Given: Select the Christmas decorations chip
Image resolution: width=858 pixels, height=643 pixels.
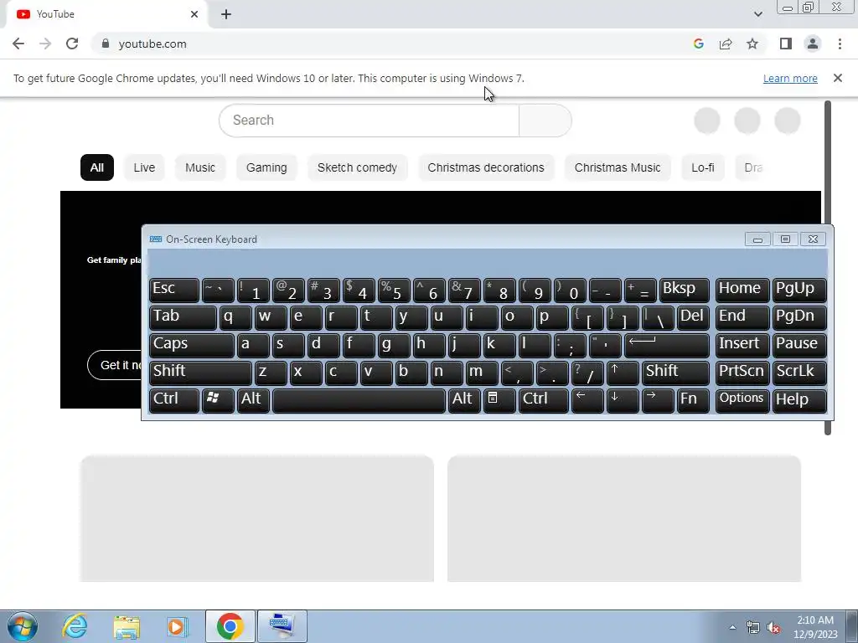Looking at the screenshot, I should (486, 167).
